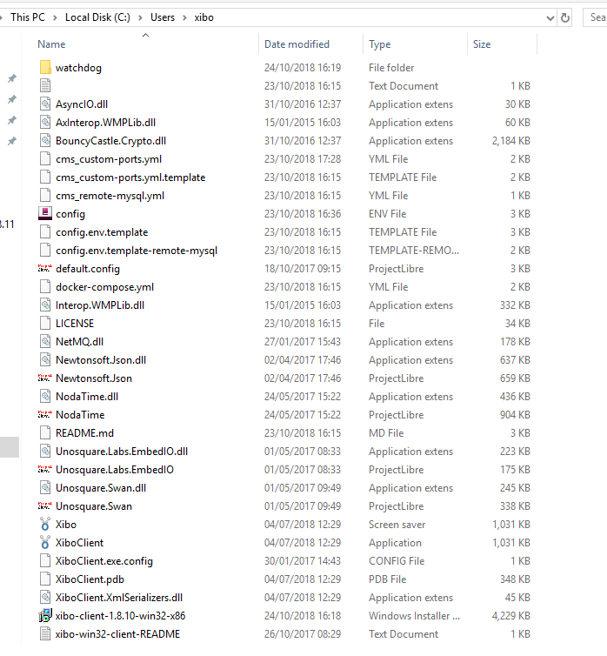Screen dimensions: 607x656
Task: Click the TEMPLATE-REMO... type cell
Action: click(414, 251)
